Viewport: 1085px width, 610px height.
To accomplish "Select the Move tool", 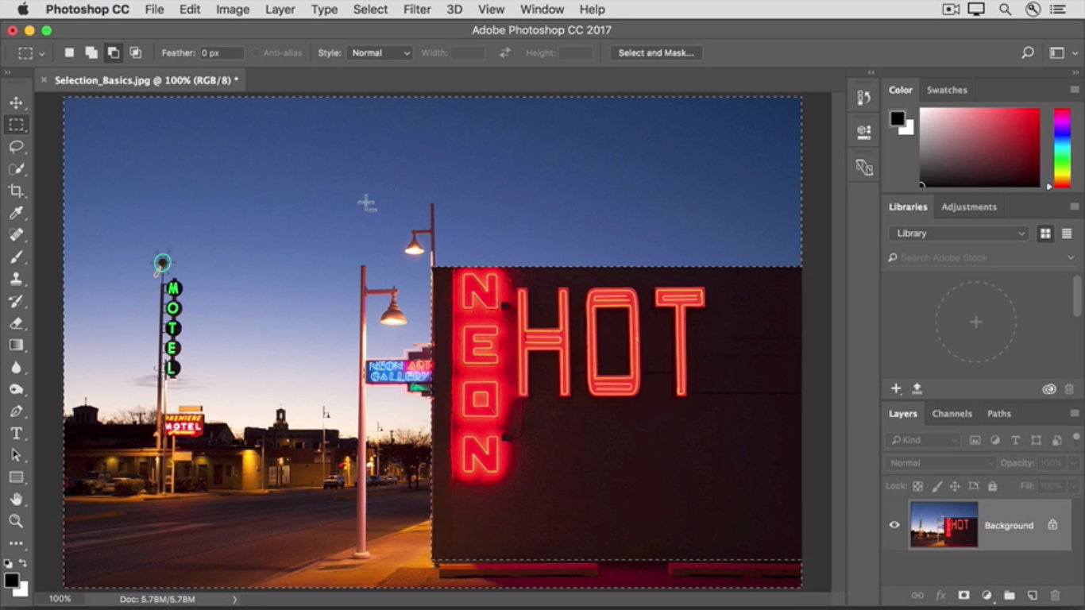I will pyautogui.click(x=16, y=103).
